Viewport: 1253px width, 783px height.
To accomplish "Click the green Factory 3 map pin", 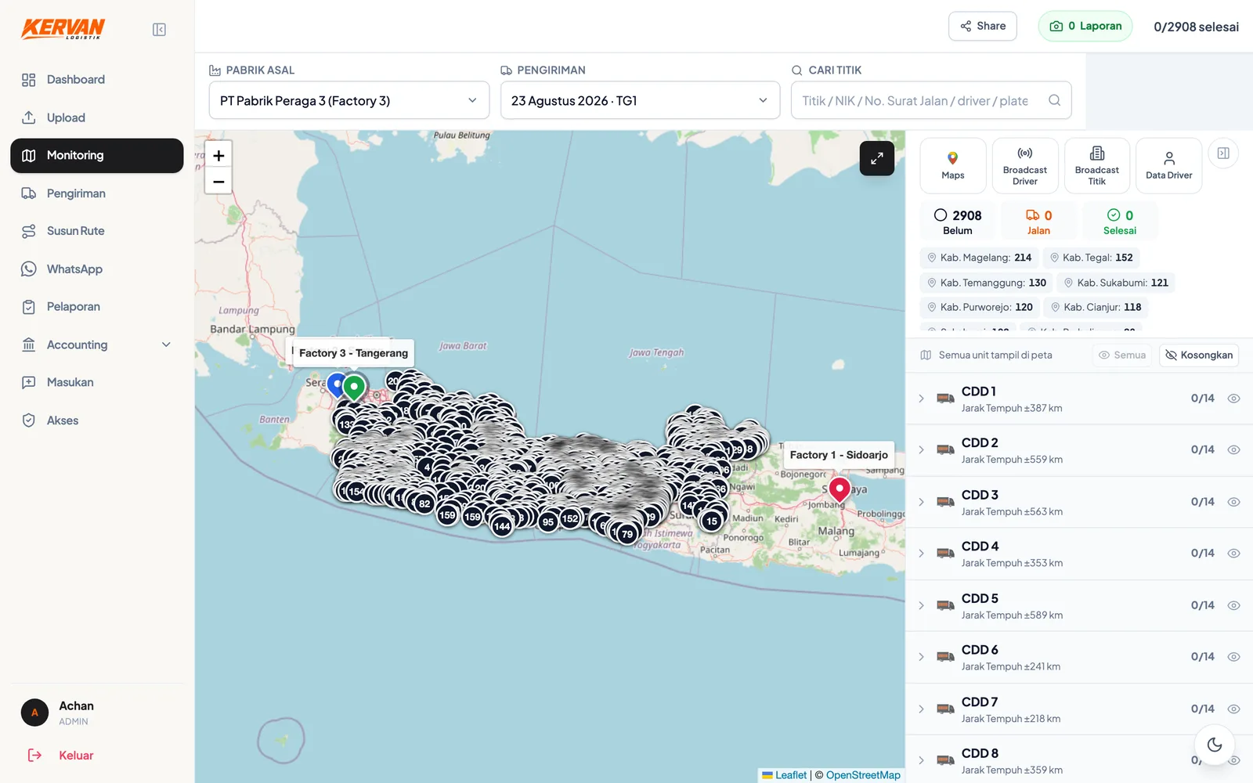I will (x=355, y=388).
